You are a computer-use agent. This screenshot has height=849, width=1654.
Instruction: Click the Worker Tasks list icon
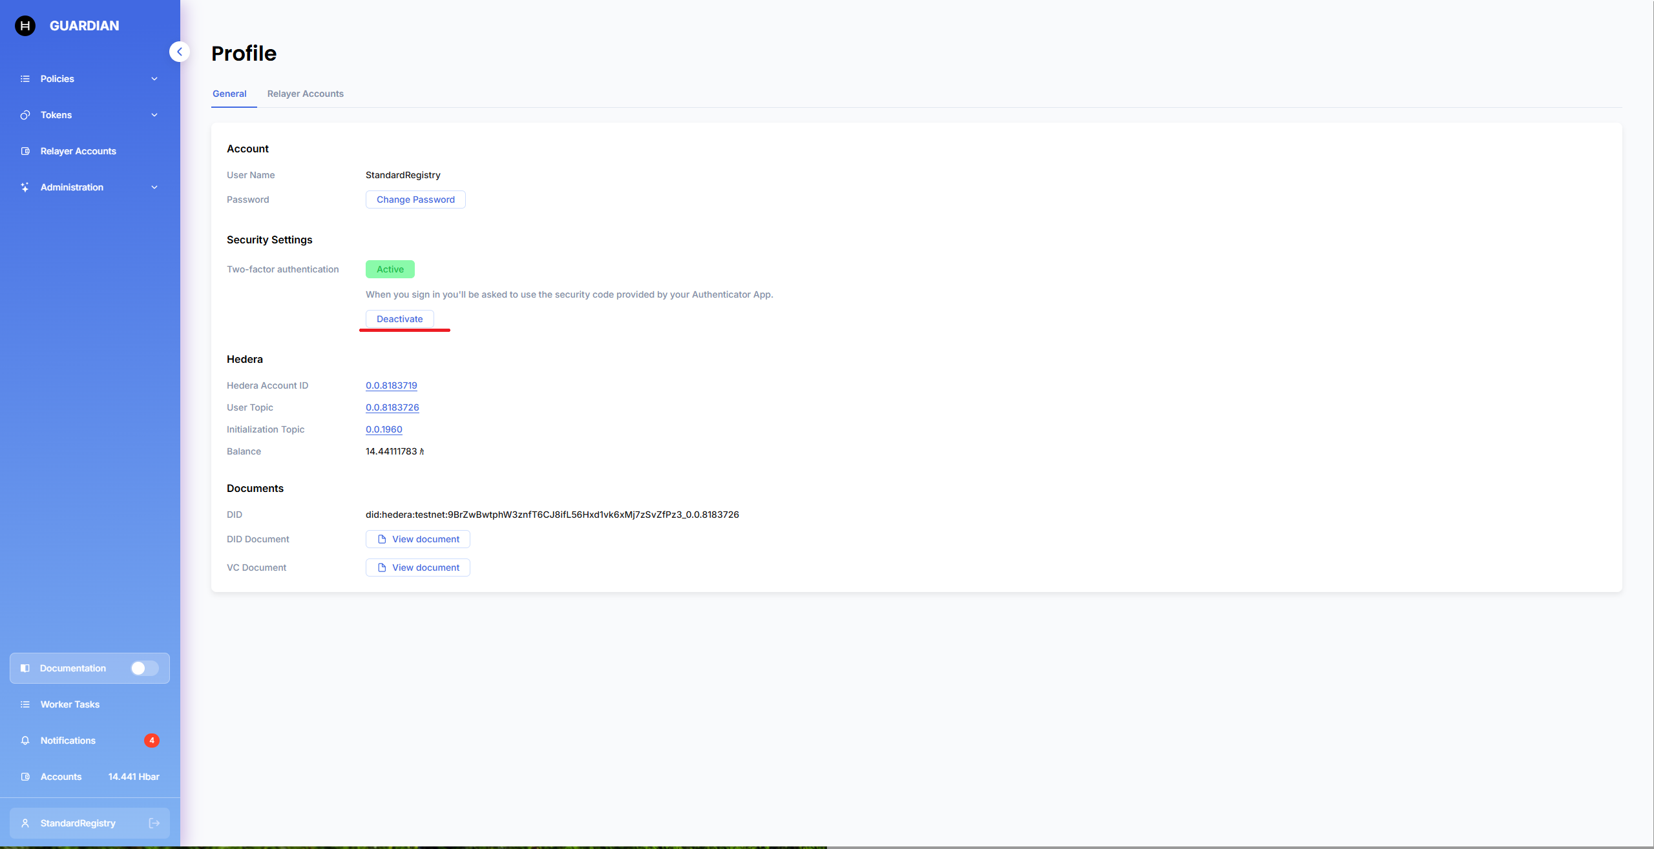[25, 704]
